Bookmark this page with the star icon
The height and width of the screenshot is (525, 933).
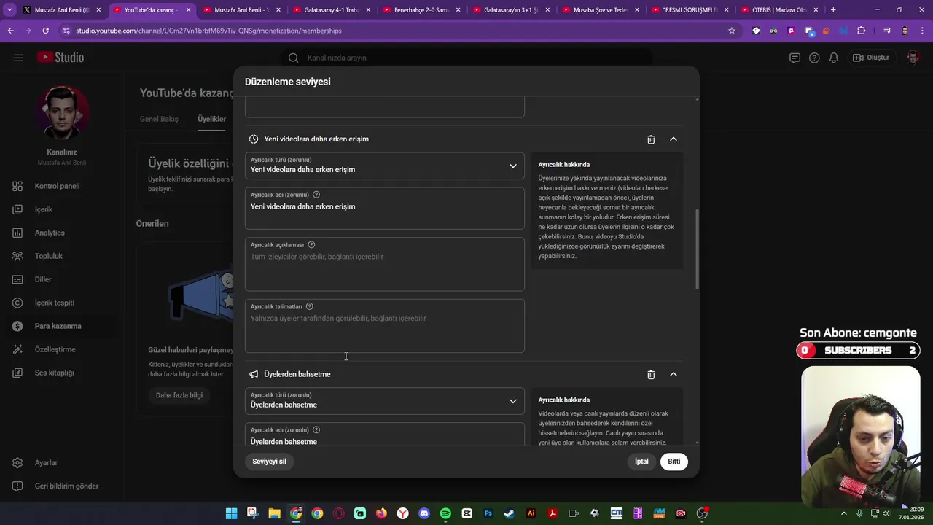pyautogui.click(x=732, y=31)
